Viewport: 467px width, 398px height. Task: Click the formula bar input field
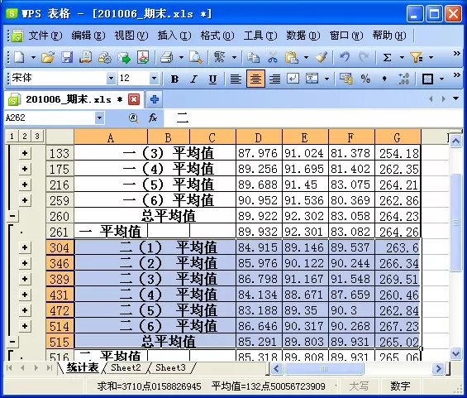[312, 117]
